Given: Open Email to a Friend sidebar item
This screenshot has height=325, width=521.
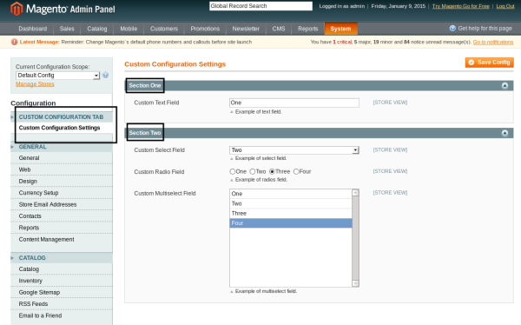Looking at the screenshot, I should 40,315.
